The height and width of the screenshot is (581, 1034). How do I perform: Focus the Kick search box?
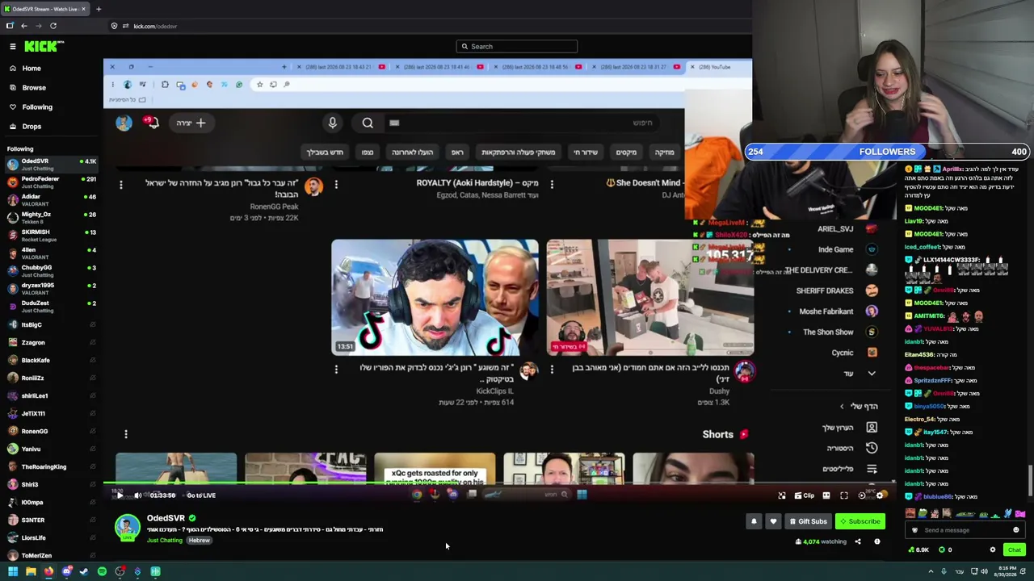coord(517,47)
